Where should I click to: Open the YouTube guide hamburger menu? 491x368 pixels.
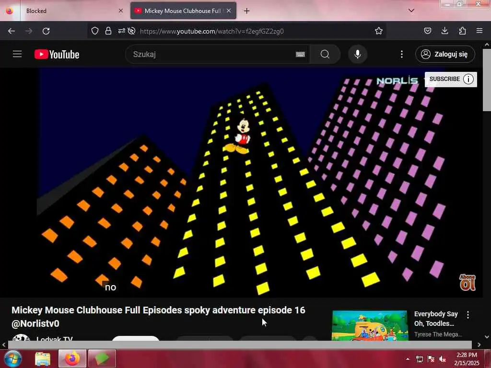[x=17, y=54]
